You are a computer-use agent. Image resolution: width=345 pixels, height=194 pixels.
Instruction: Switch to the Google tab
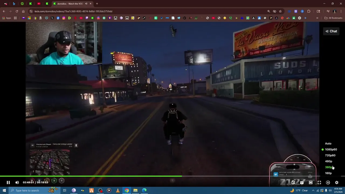click(x=22, y=4)
